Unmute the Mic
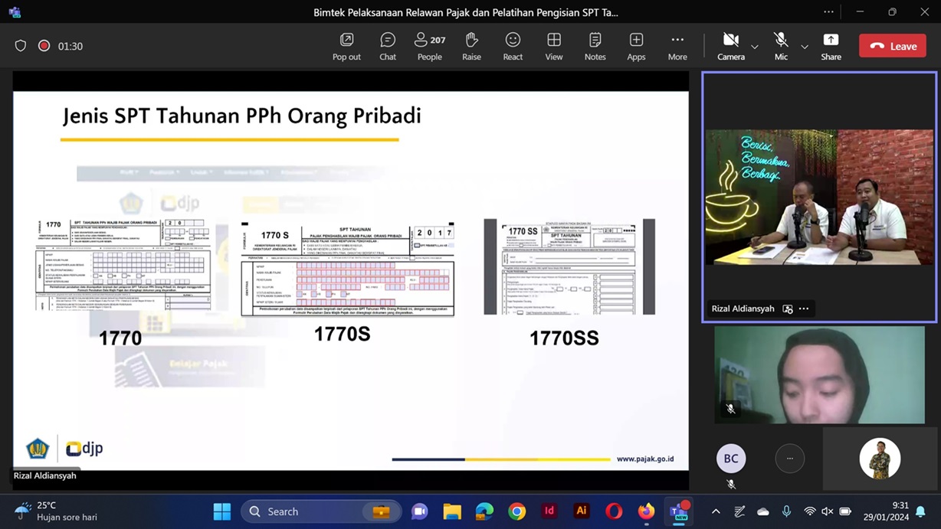 780,46
